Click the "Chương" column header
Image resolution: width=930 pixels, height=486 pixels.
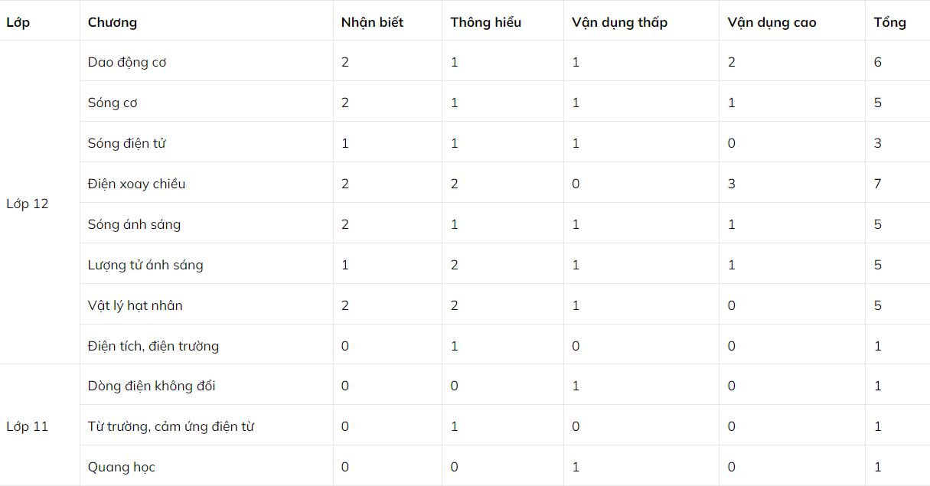click(x=113, y=22)
